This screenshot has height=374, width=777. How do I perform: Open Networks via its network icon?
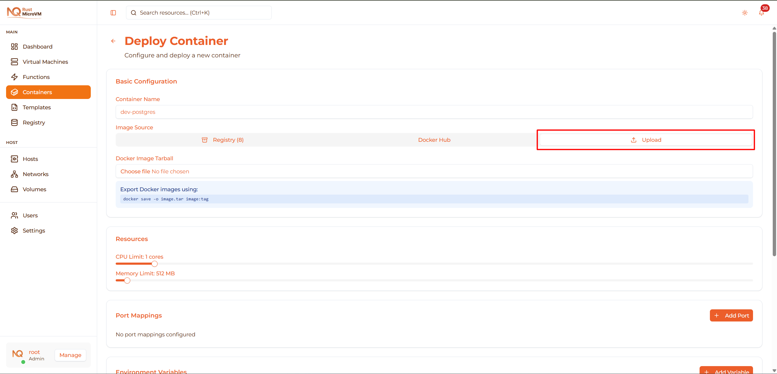click(x=15, y=174)
